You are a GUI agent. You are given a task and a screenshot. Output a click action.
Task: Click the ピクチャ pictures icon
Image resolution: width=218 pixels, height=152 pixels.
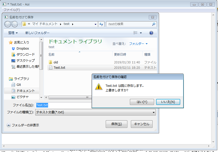13,97
